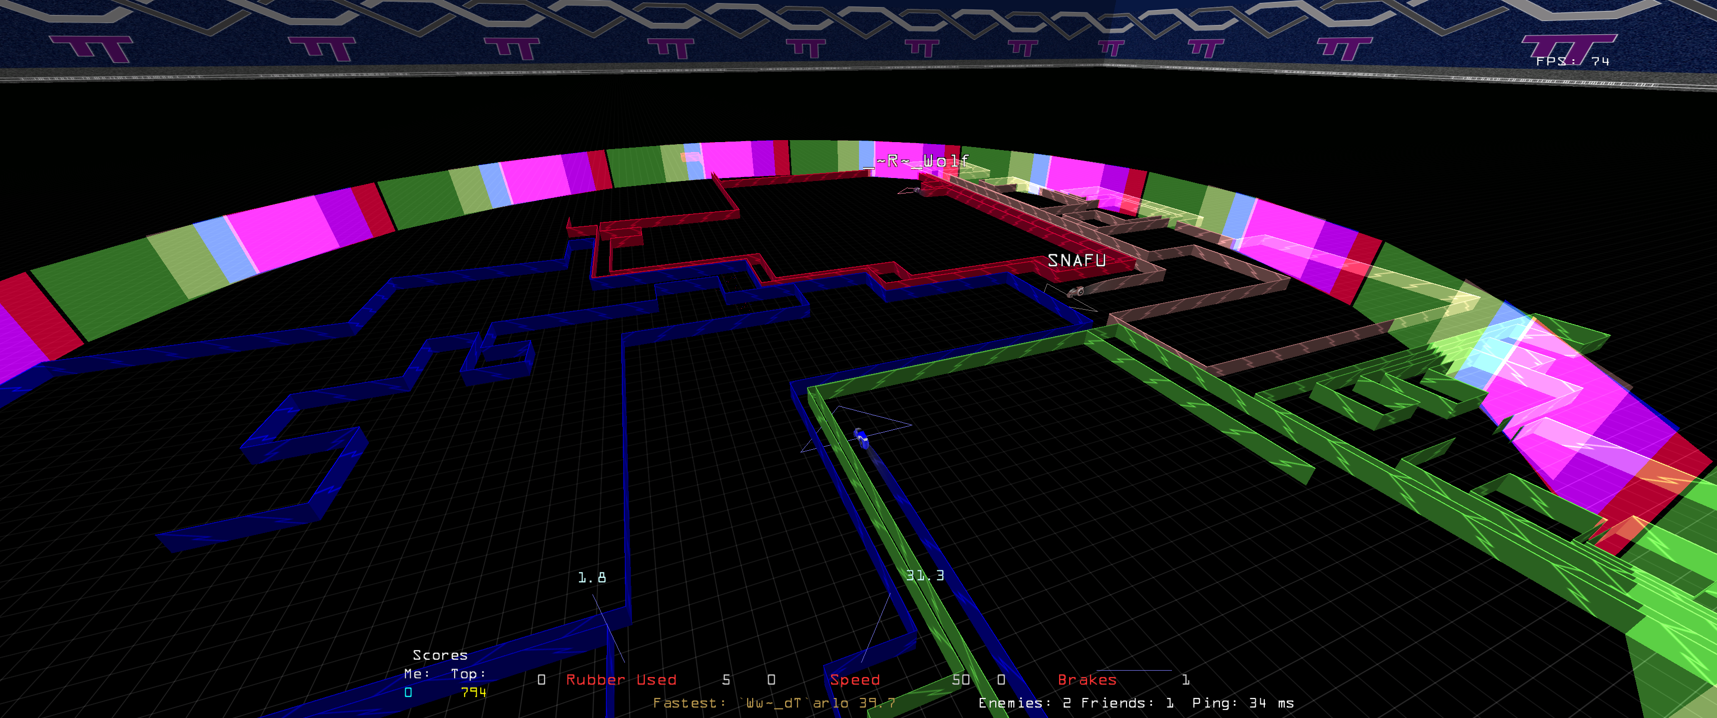This screenshot has width=1717, height=718.
Task: Click SNAFU's lightcycle below its name tag
Action: [x=1076, y=292]
